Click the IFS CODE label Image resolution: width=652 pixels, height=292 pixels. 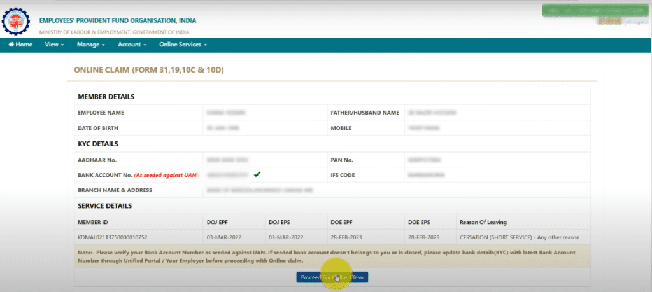click(x=343, y=176)
